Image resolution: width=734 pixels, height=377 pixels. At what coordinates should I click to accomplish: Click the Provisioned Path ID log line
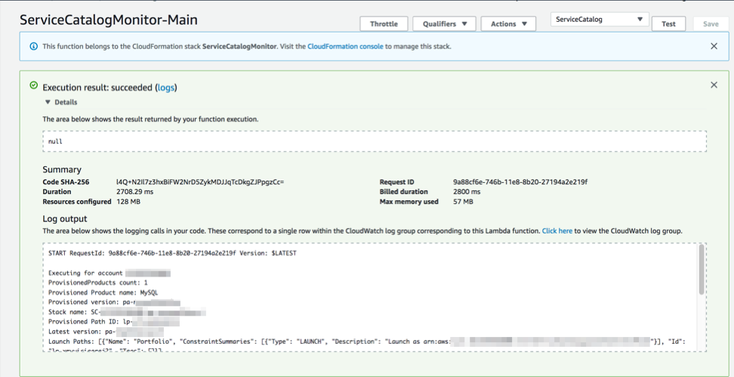[114, 322]
